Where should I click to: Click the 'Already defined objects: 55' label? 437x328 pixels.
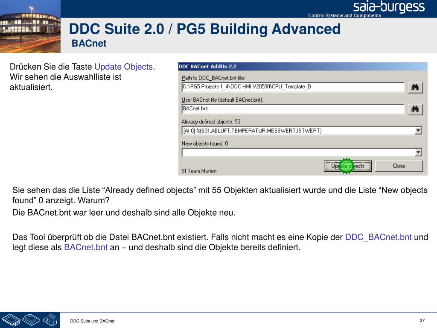click(x=211, y=122)
